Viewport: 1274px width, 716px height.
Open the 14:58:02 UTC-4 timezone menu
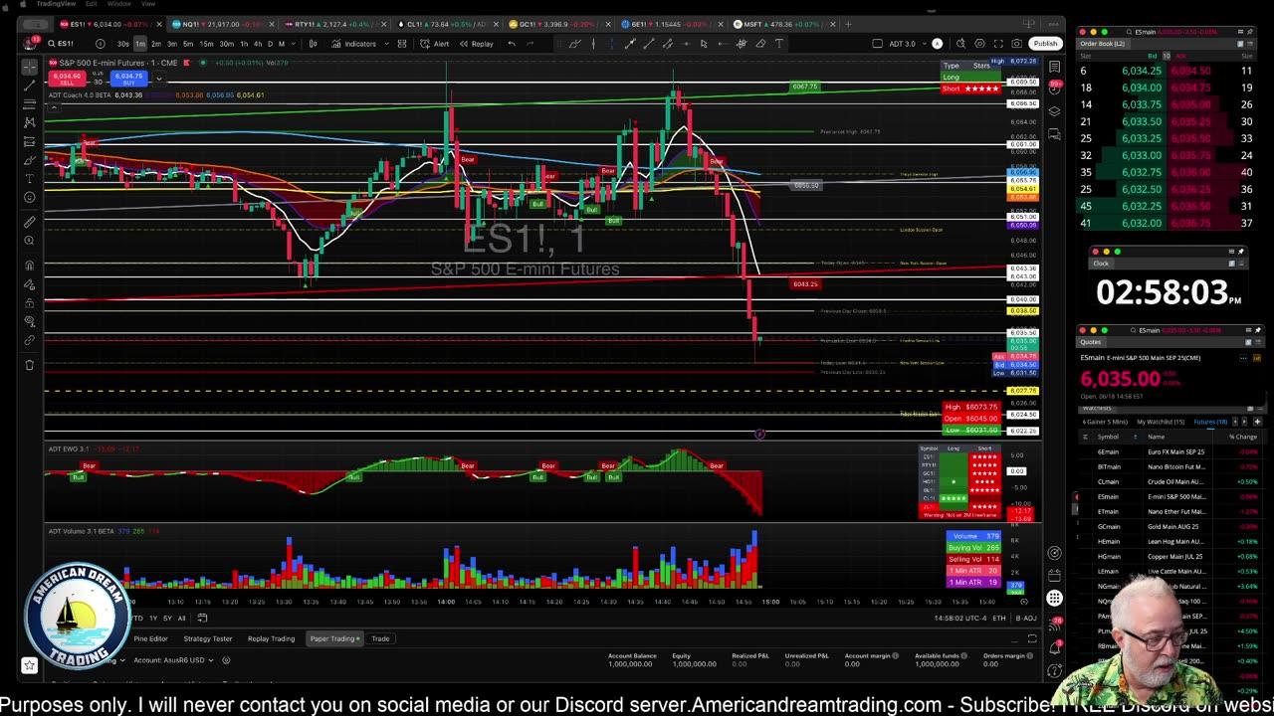[959, 619]
